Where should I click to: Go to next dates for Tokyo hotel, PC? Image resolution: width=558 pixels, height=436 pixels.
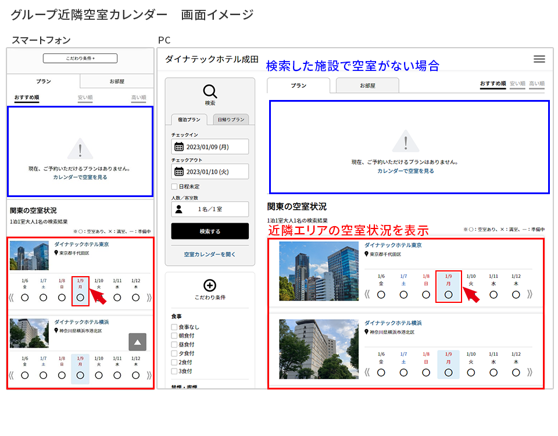point(530,294)
